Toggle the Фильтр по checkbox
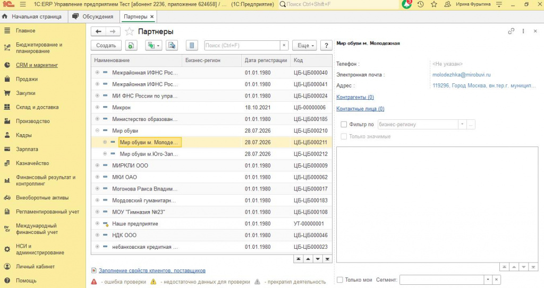Image resolution: width=544 pixels, height=288 pixels. [344, 125]
